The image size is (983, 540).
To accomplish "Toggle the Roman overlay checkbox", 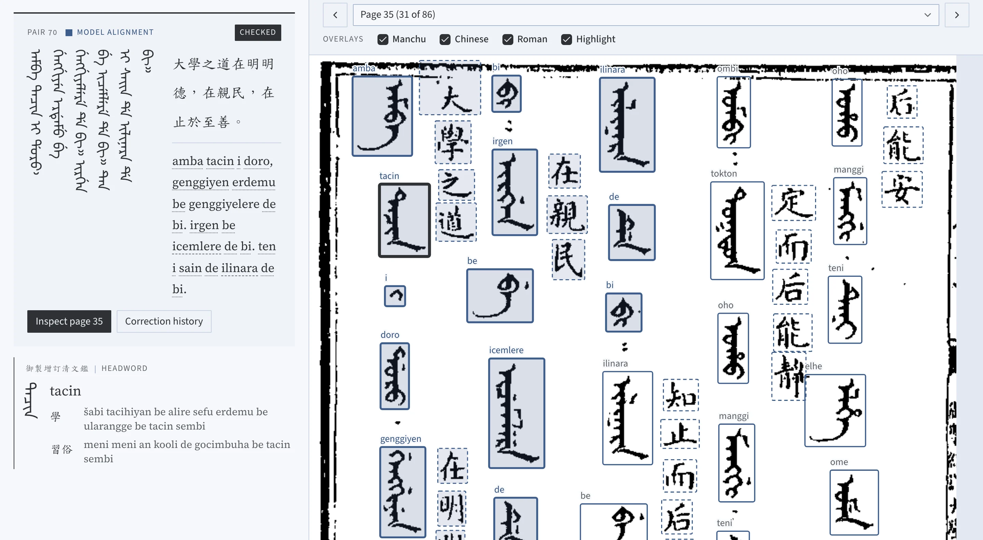I will [507, 39].
